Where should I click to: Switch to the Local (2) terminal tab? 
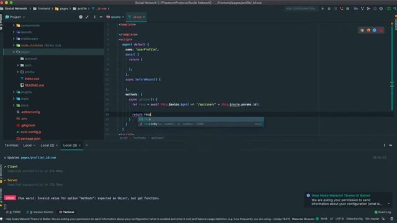point(47,145)
